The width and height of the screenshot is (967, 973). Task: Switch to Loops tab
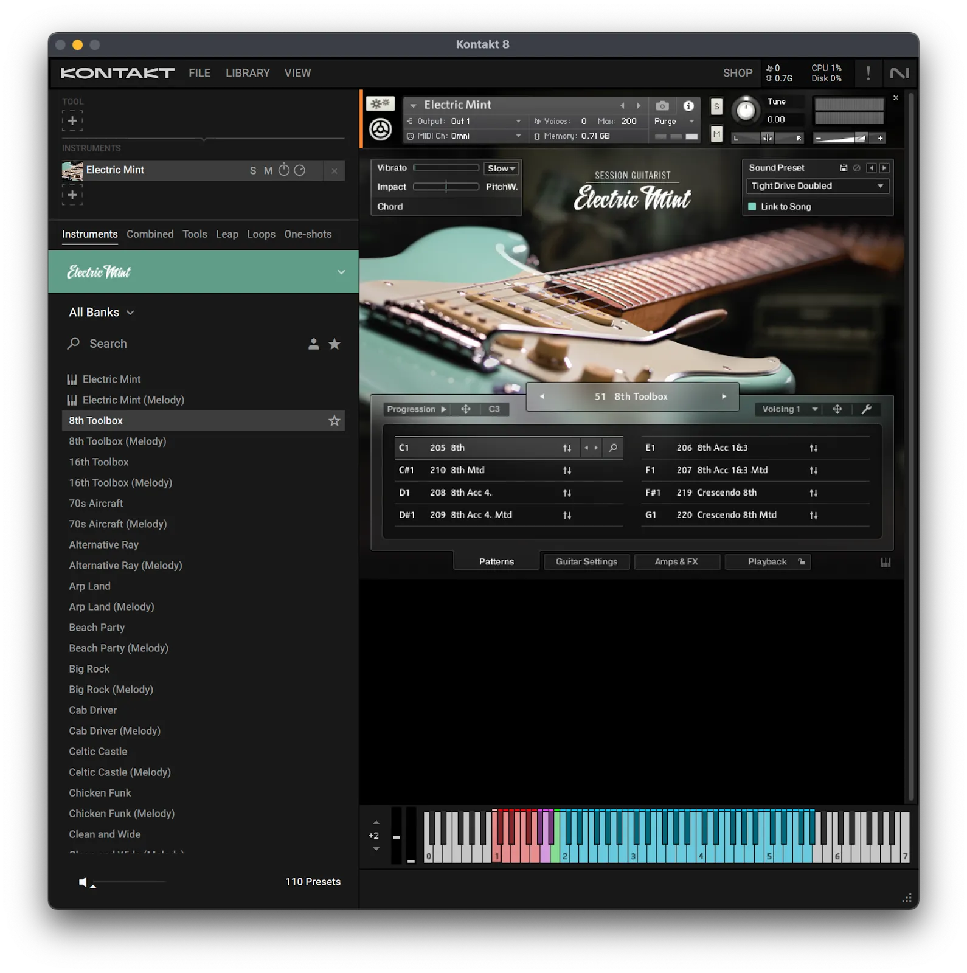click(261, 234)
